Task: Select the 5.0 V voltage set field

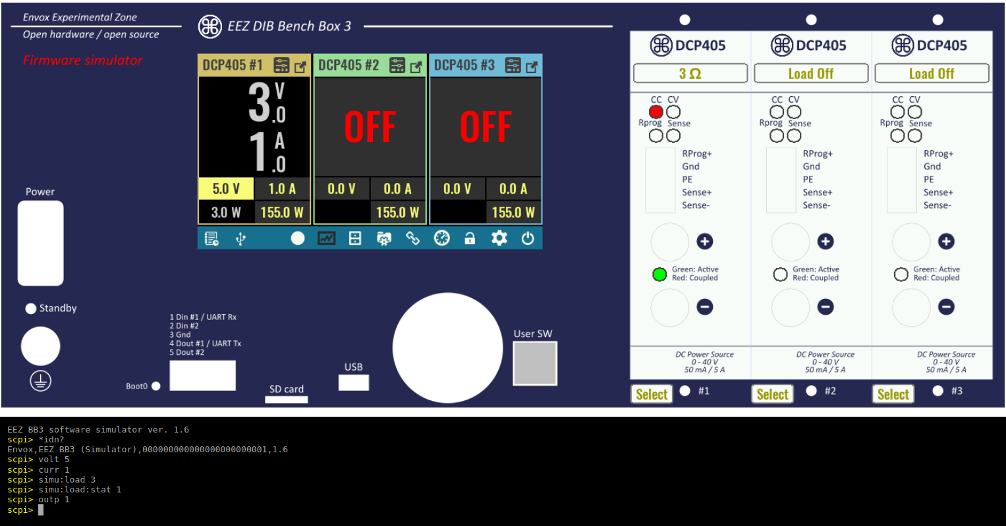Action: coord(226,189)
